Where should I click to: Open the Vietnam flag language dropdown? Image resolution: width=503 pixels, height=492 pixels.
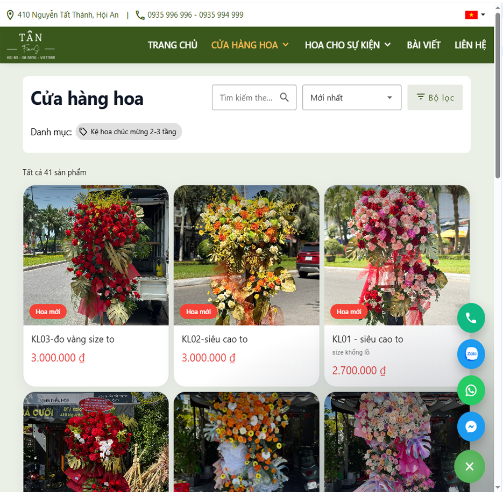point(475,15)
